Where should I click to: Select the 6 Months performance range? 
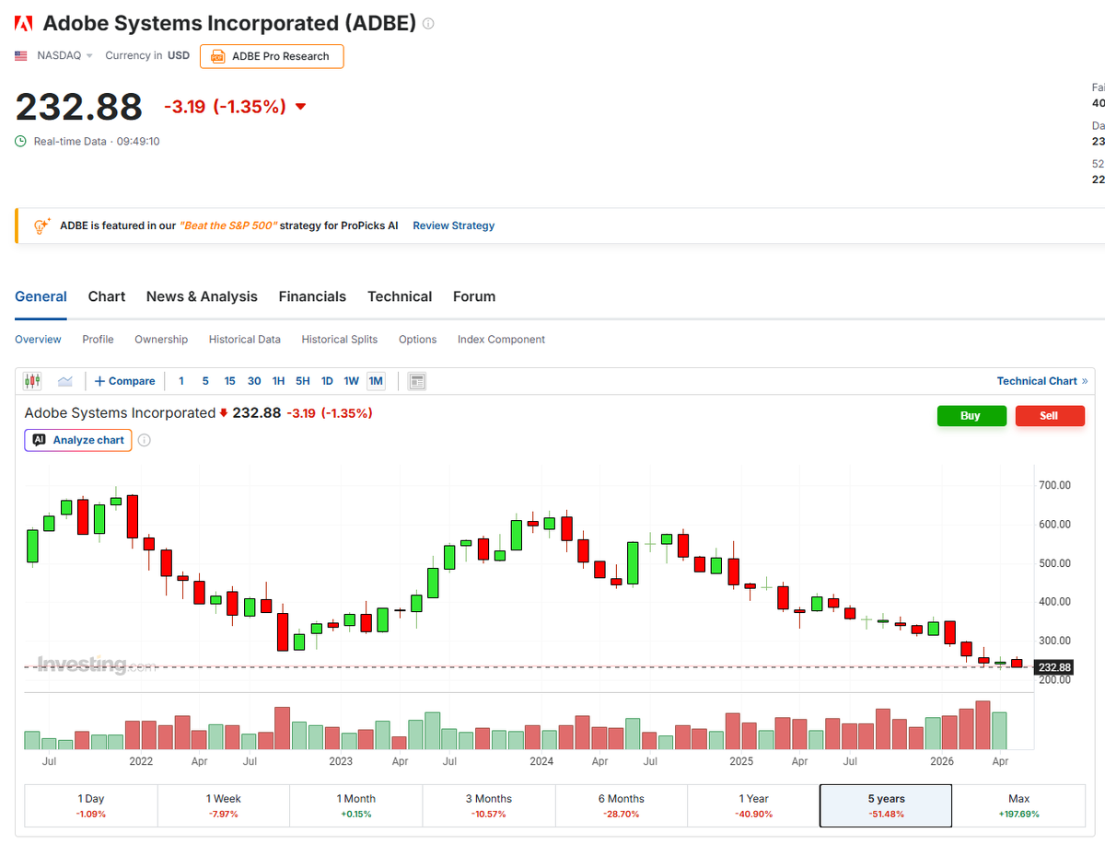(622, 806)
